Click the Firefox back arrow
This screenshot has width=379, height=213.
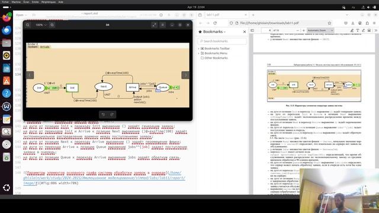201,23
